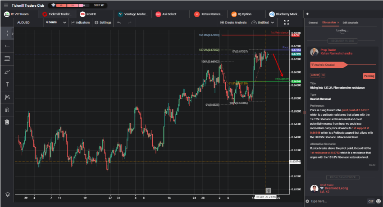Click the Ketan Rameshchandra name link
This screenshot has width=383, height=207.
pyautogui.click(x=336, y=54)
